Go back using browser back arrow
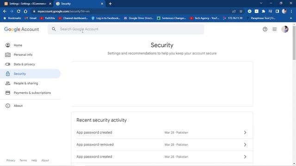Screen dimensions: 296x166 5,11
